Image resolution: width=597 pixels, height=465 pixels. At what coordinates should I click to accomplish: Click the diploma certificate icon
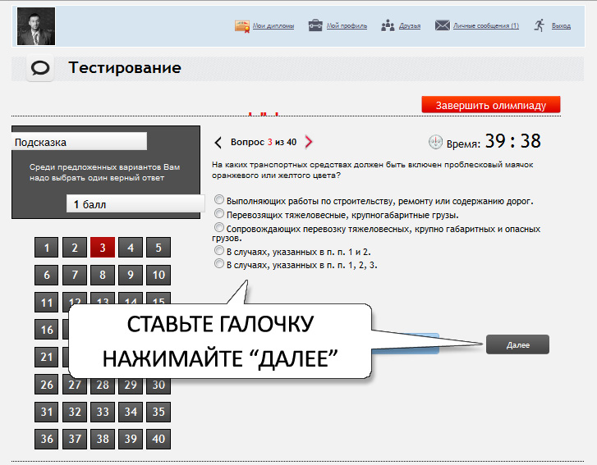(x=242, y=26)
